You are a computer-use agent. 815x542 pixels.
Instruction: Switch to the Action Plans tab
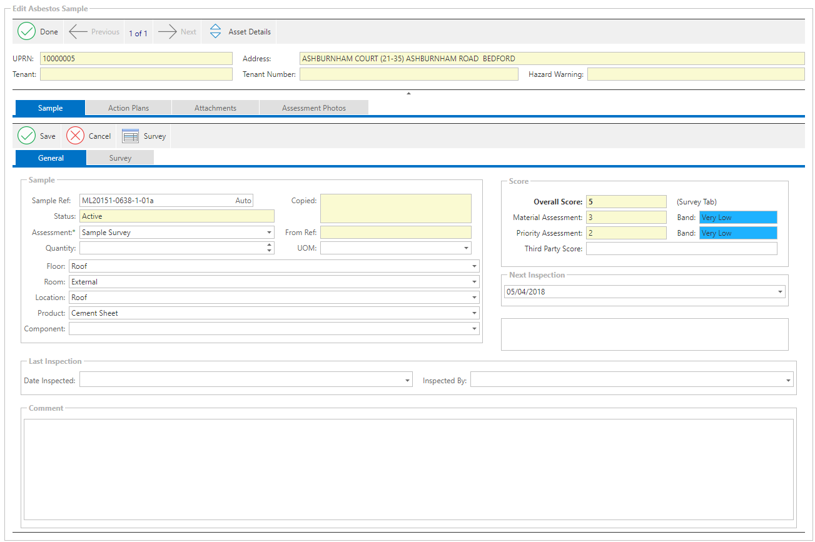click(x=128, y=108)
